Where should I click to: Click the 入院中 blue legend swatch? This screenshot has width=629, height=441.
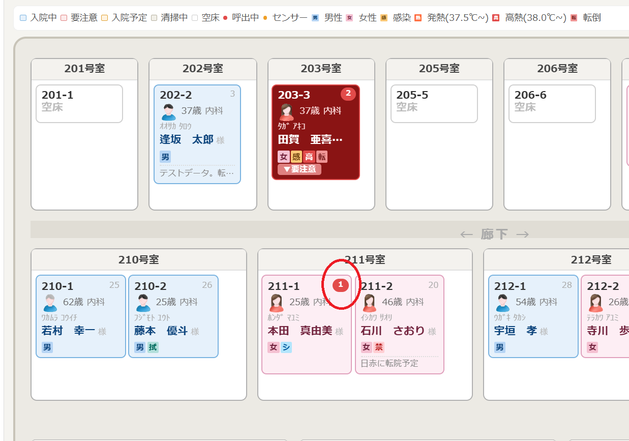click(23, 18)
